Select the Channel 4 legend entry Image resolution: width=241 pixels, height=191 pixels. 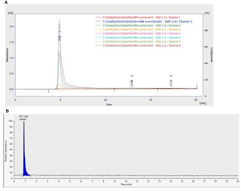pyautogui.click(x=138, y=29)
